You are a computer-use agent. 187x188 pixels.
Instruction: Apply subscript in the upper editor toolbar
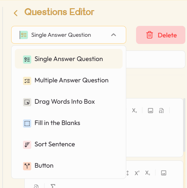134,111
